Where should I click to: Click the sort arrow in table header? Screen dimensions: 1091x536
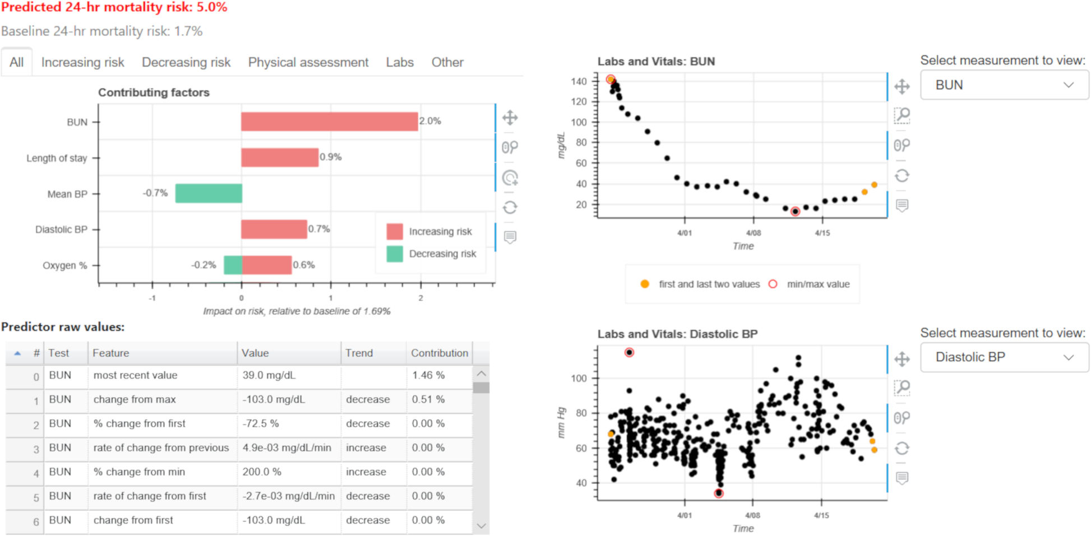(17, 353)
